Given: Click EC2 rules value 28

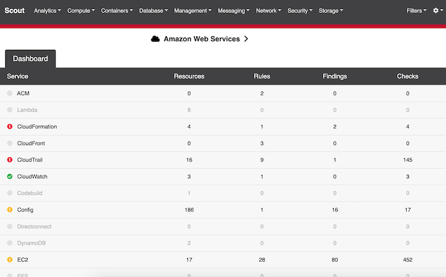Looking at the screenshot, I should click(x=262, y=260).
